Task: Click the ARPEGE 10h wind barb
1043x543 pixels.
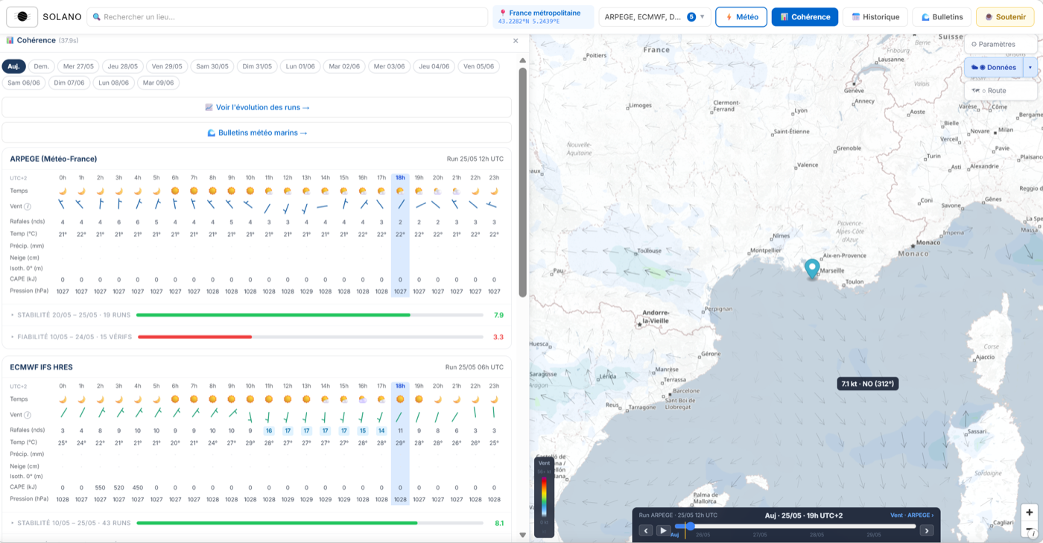Action: click(x=250, y=205)
